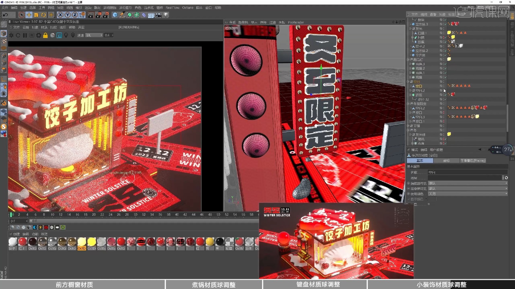The height and width of the screenshot is (289, 515).
Task: Click the Undo arrow in main toolbar
Action: (x=5, y=15)
